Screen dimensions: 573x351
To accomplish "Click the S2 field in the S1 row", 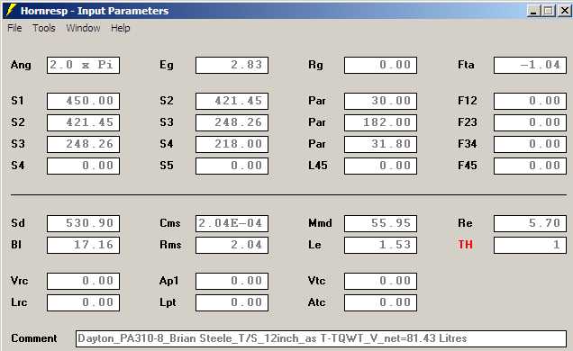I will (x=232, y=101).
